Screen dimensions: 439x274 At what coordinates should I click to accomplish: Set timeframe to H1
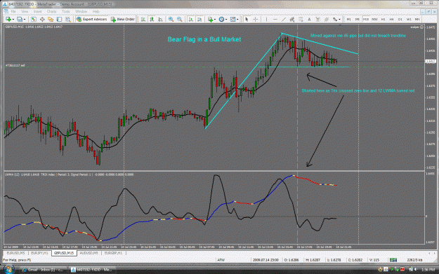pyautogui.click(x=383, y=20)
